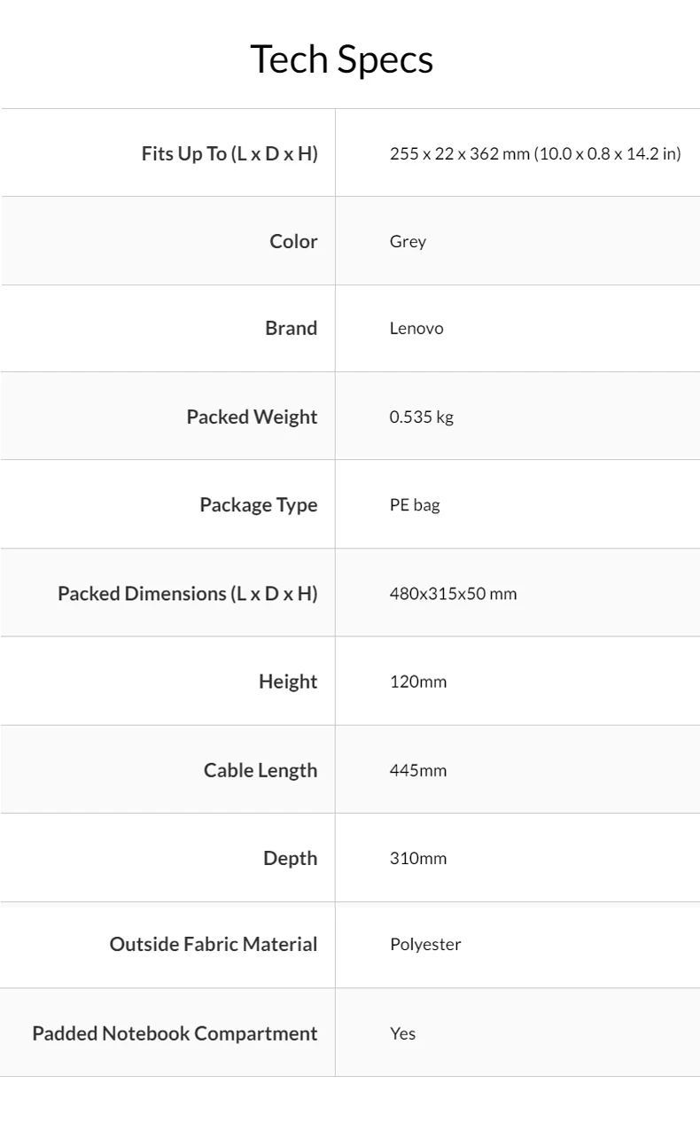Select the 445mm cable length value
This screenshot has height=1146, width=700.
pyautogui.click(x=418, y=770)
